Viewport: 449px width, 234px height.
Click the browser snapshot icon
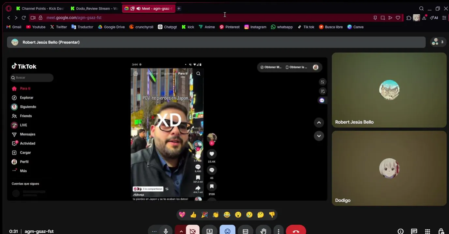[x=383, y=18]
